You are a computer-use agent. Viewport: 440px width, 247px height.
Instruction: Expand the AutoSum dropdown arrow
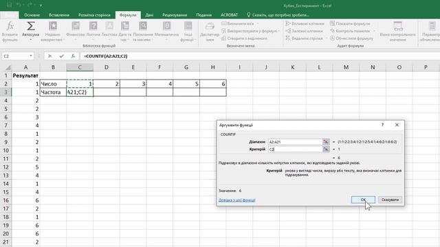click(30, 40)
